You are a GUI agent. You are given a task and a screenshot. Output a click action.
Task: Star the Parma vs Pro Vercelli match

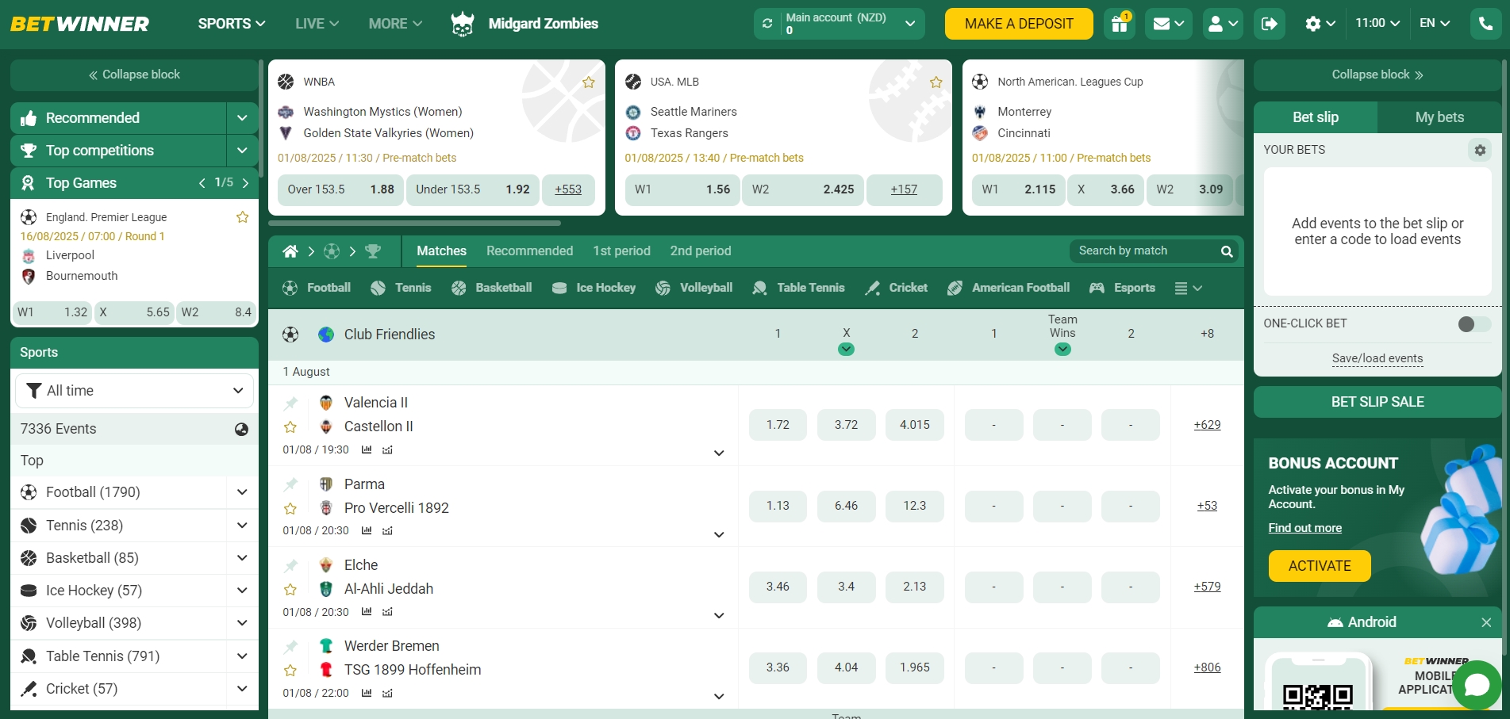290,509
